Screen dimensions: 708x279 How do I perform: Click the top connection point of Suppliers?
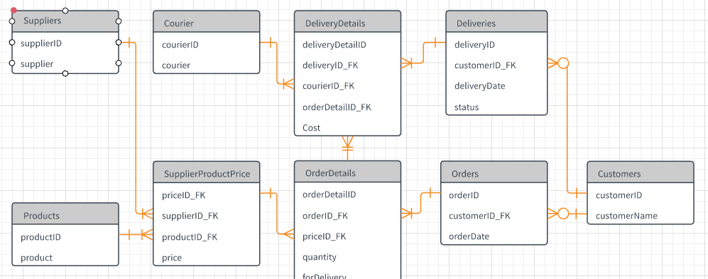coord(65,11)
